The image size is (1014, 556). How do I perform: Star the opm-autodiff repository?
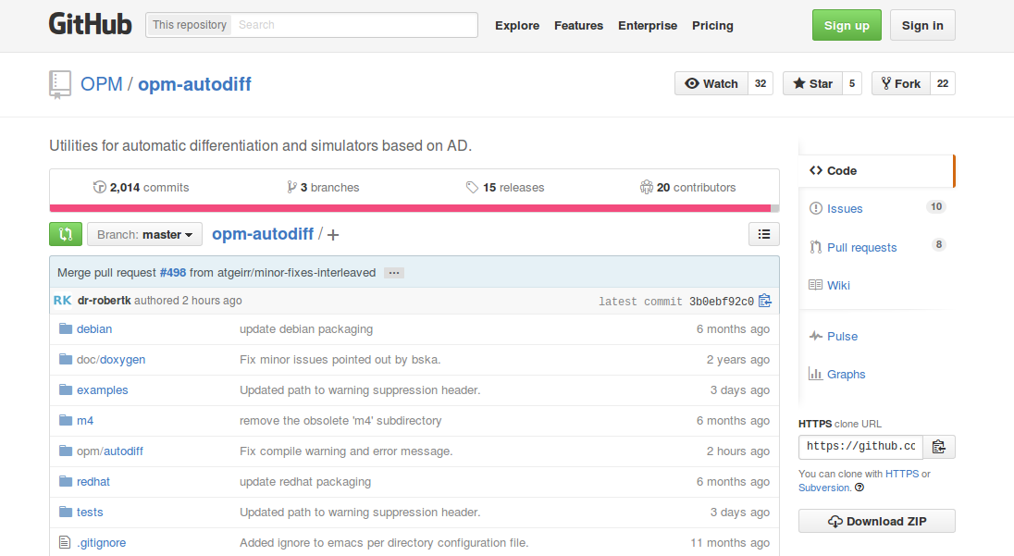click(813, 83)
